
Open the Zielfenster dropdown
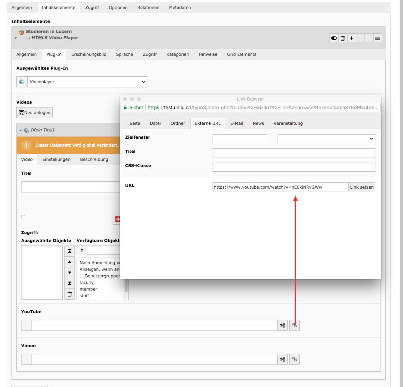tap(327, 139)
